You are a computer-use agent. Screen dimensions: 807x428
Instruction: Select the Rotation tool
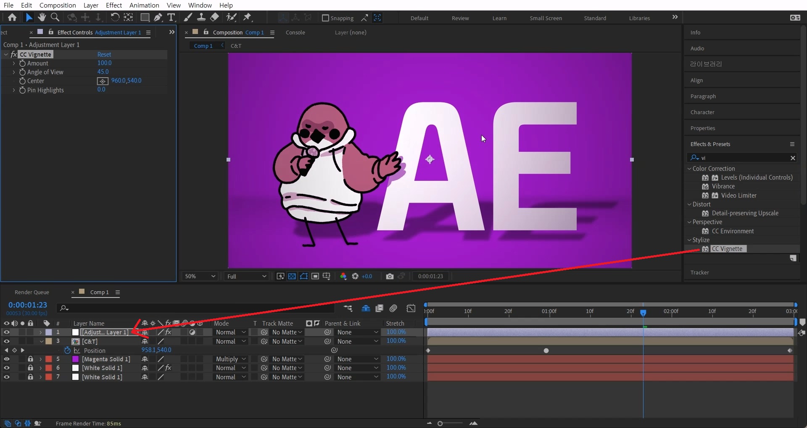pos(114,17)
